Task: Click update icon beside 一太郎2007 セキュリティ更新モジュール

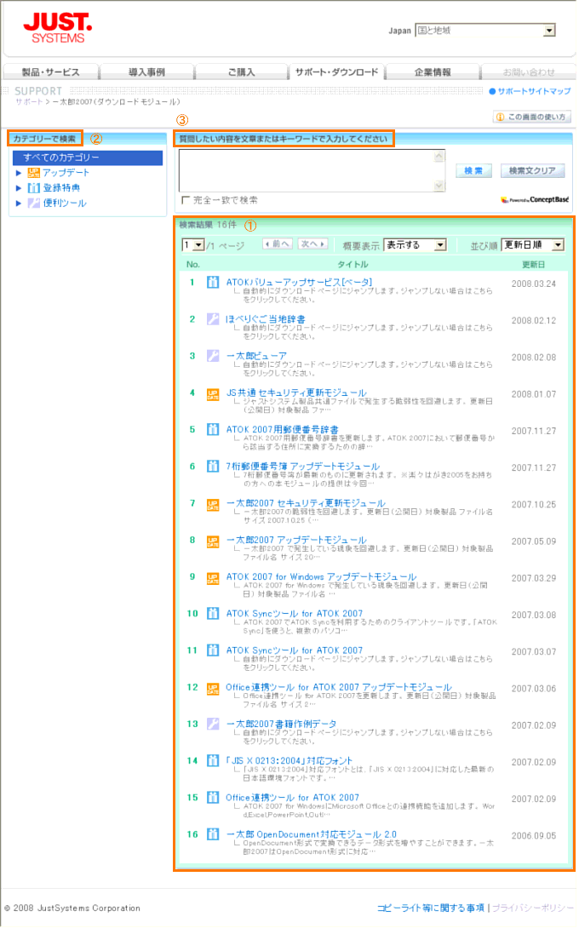Action: pos(213,504)
